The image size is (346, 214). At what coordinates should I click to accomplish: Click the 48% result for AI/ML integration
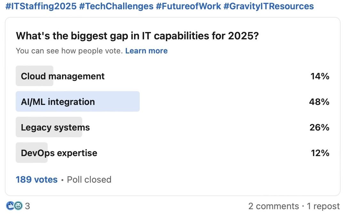click(319, 102)
